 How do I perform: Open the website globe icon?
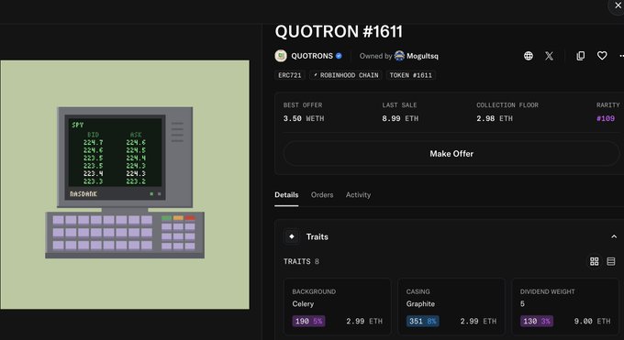coord(528,56)
